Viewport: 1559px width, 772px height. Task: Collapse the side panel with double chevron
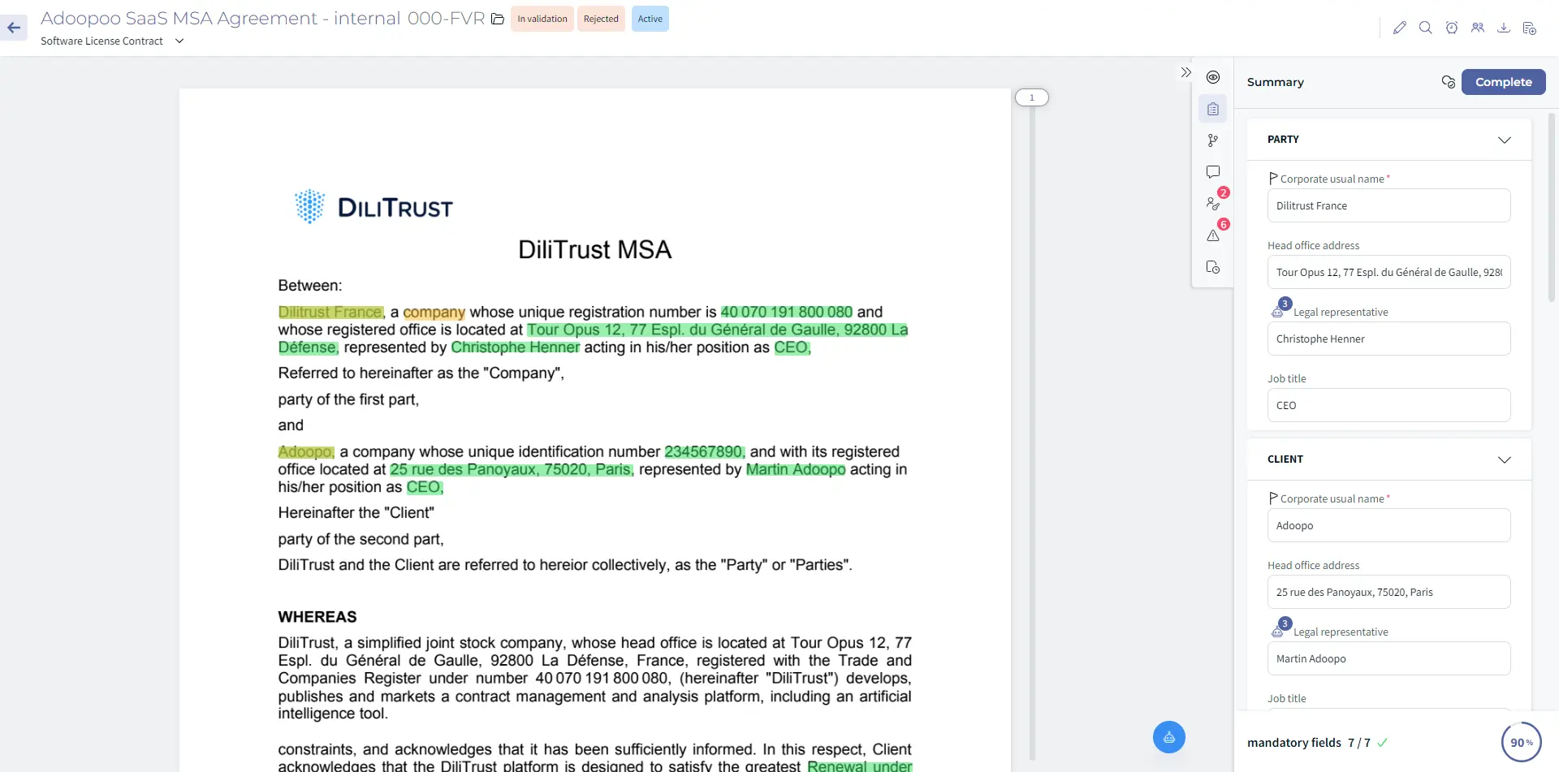[x=1186, y=72]
